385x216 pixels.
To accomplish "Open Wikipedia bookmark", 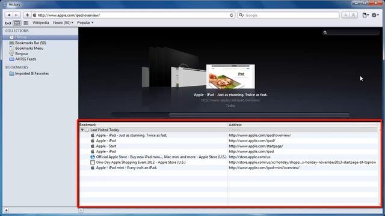I will 41,23.
